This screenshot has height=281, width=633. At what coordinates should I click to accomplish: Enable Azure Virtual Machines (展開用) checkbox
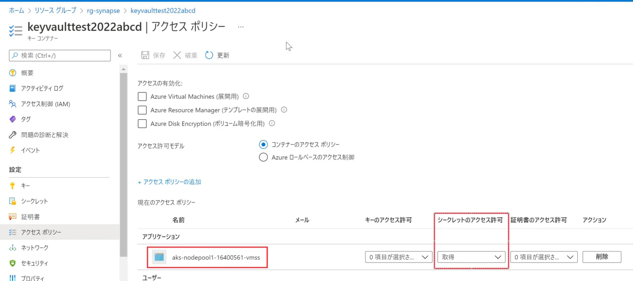point(142,97)
